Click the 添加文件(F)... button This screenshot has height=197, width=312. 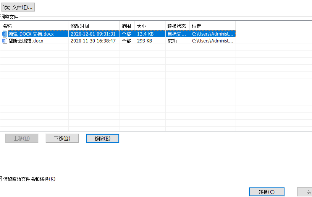18,7
